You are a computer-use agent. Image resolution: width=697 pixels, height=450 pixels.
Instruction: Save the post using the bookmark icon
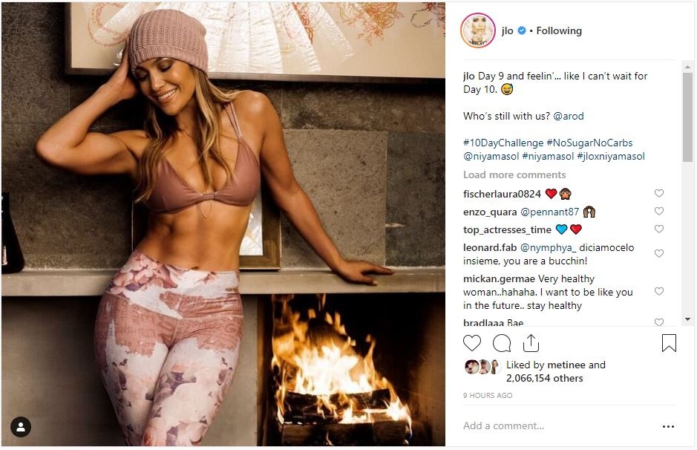tap(669, 342)
